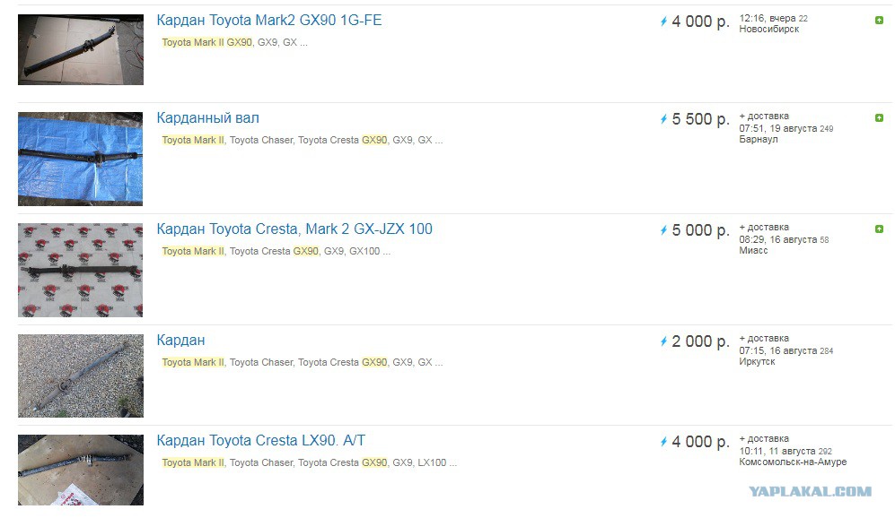895x518 pixels.
Task: Click the YAPLAKAL.COM watermark logo
Action: tap(810, 491)
